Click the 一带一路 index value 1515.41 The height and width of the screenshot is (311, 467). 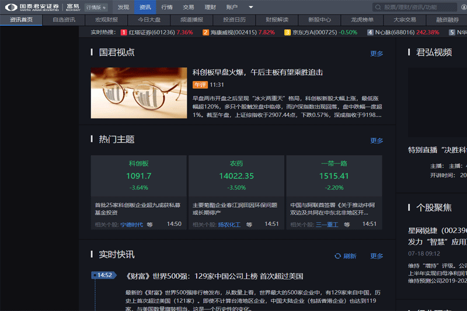[x=334, y=176]
